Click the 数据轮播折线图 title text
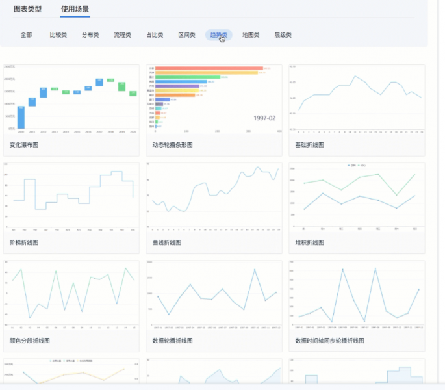The width and height of the screenshot is (445, 390). (172, 341)
